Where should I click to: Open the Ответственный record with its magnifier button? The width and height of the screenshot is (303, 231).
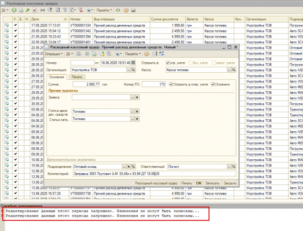[233, 166]
